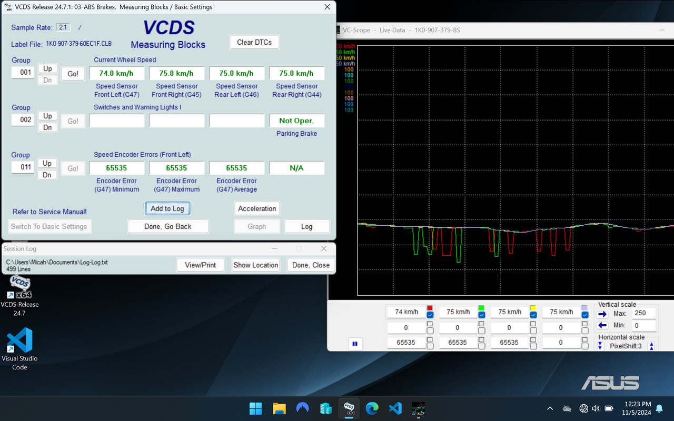Image resolution: width=674 pixels, height=421 pixels.
Task: Click Done, Go Back
Action: (x=168, y=226)
